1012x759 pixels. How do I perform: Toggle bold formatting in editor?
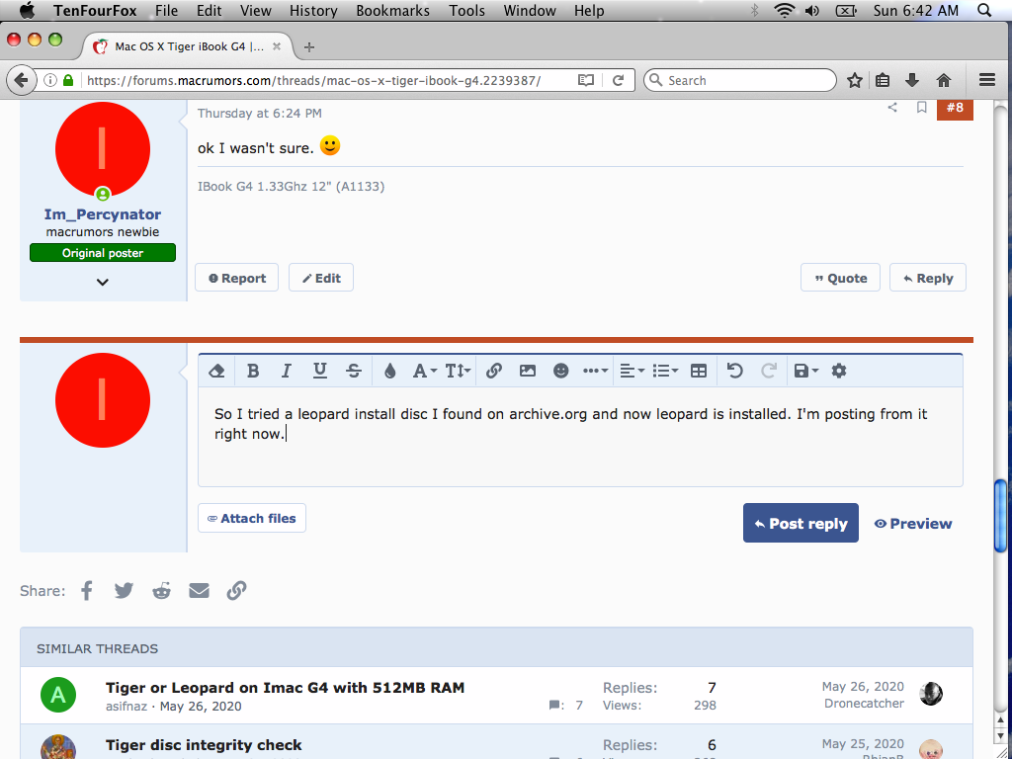click(x=253, y=372)
